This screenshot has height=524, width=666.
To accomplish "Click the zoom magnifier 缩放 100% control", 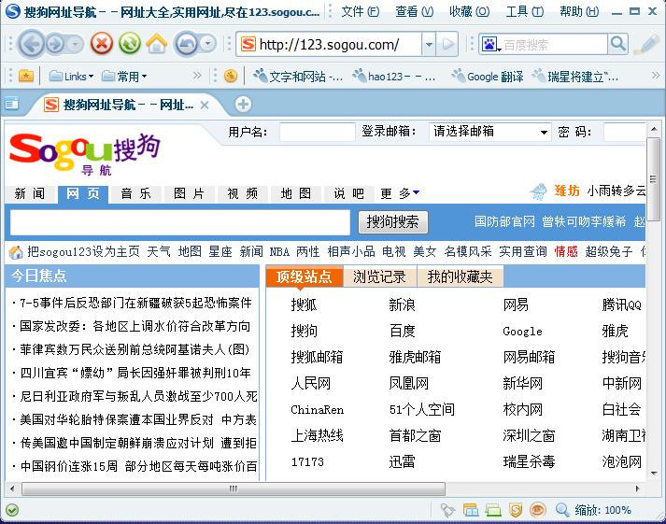I will pos(593,510).
